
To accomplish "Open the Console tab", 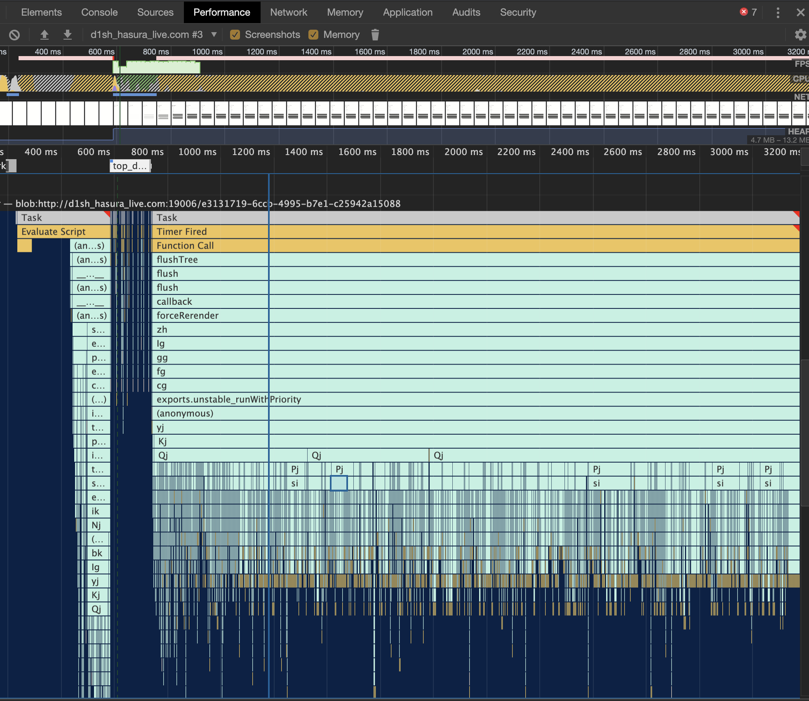I will coord(99,12).
